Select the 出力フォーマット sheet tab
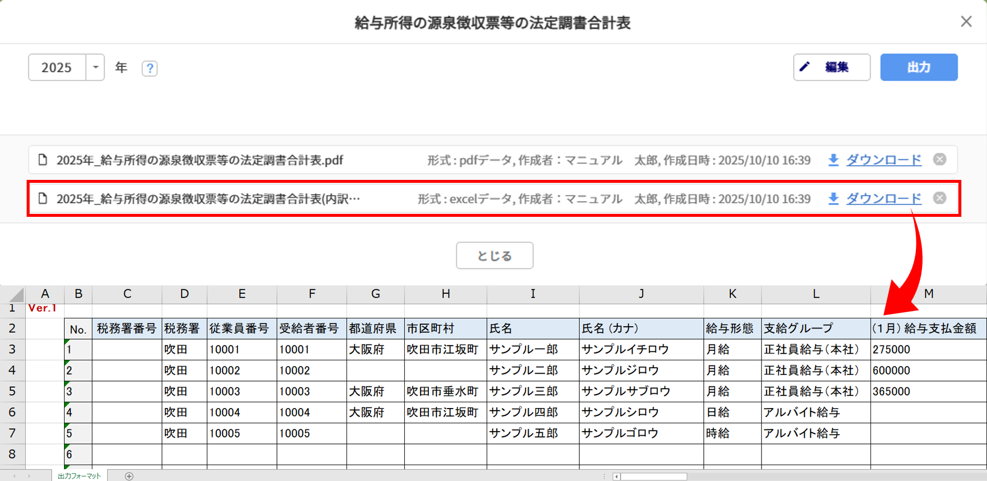Image resolution: width=987 pixels, height=481 pixels. click(x=79, y=476)
